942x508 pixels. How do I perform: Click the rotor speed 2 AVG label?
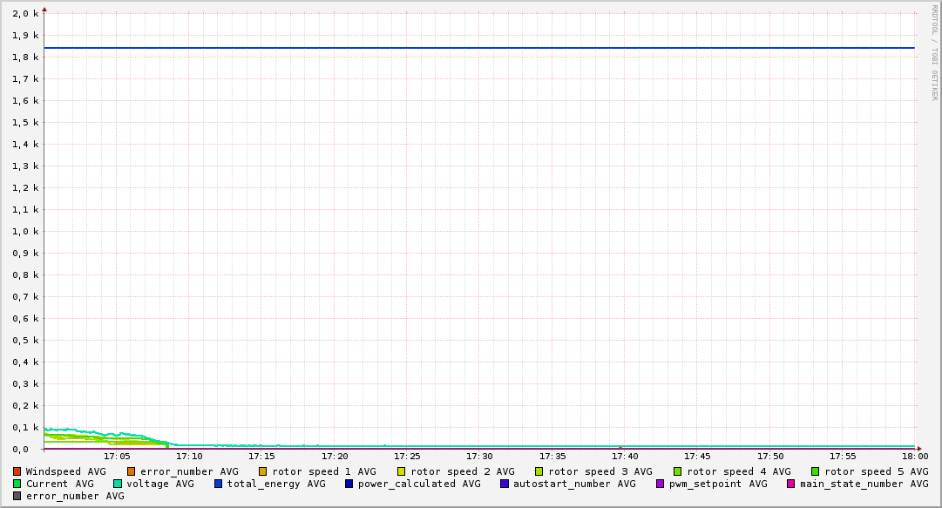(462, 471)
